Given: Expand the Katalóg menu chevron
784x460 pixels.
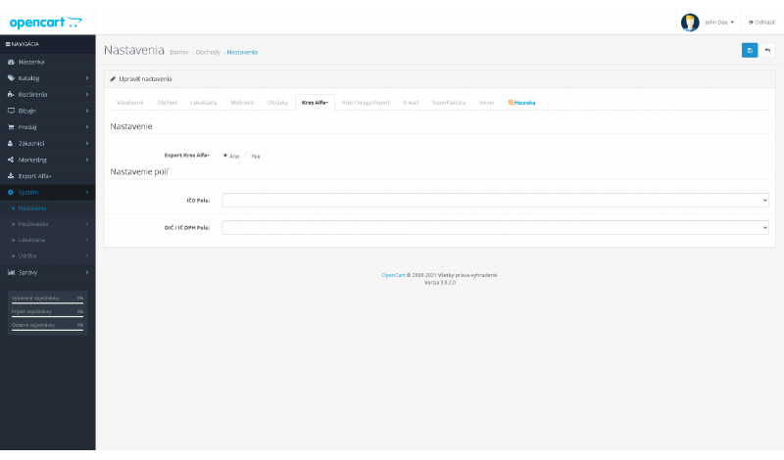Looking at the screenshot, I should 87,78.
